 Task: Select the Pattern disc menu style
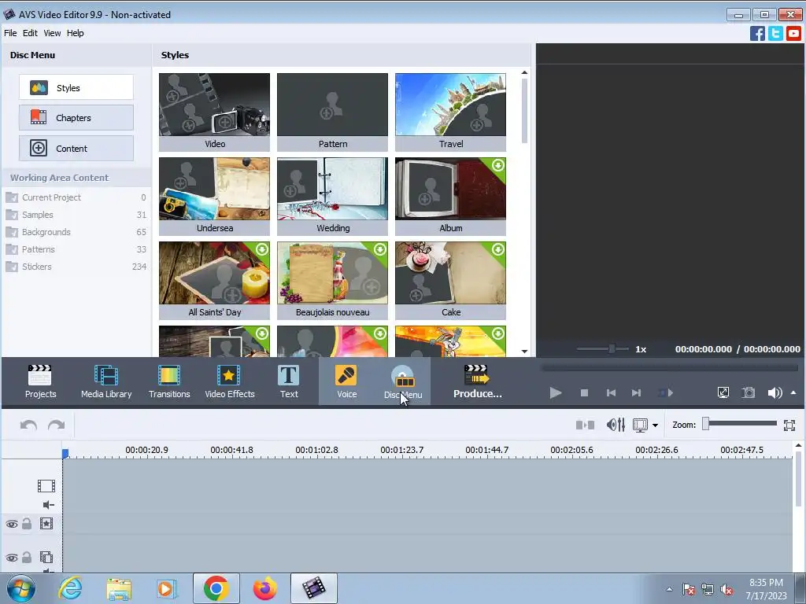[x=333, y=112]
